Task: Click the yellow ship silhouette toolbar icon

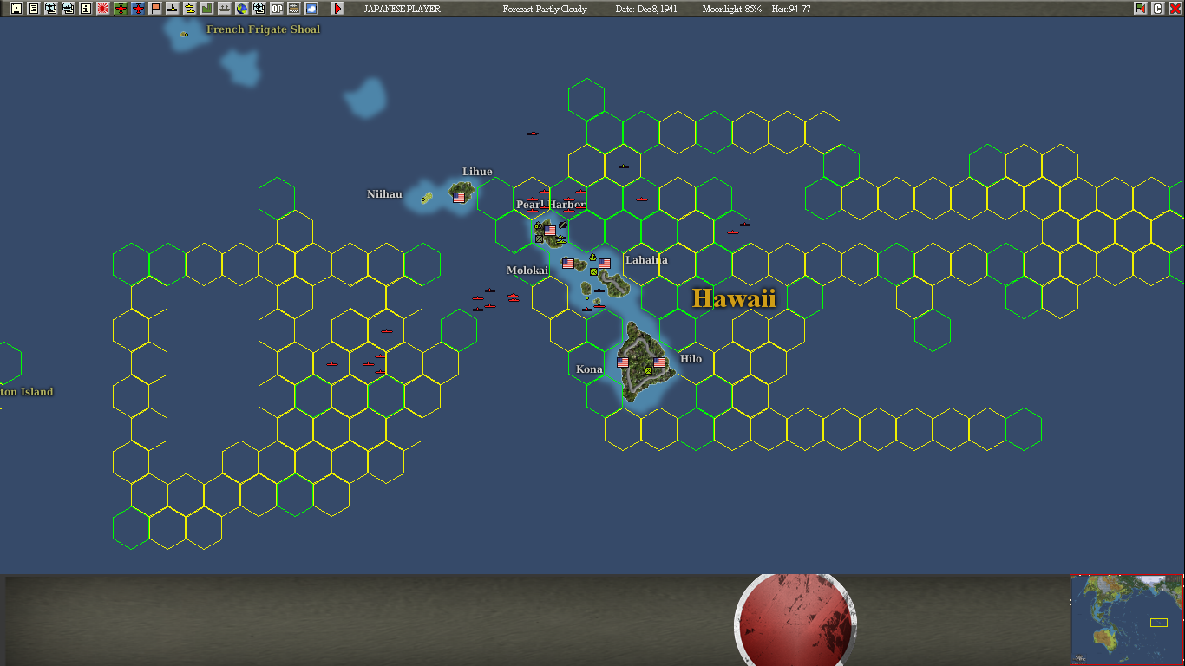Action: click(x=172, y=9)
